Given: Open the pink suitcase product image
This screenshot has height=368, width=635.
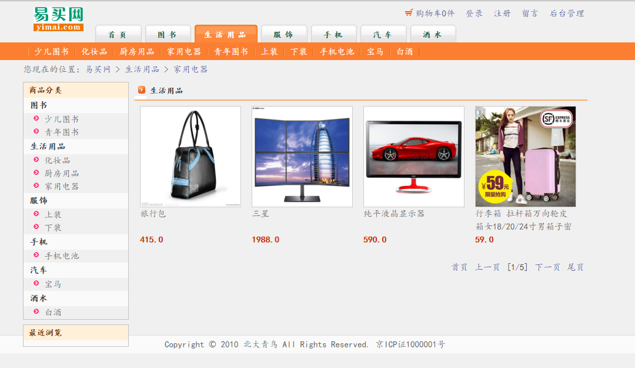Looking at the screenshot, I should [525, 157].
